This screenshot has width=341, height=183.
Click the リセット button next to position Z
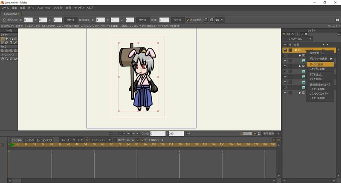70,20
